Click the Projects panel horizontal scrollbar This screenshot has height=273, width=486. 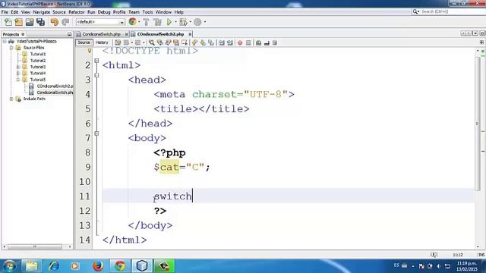click(x=35, y=246)
